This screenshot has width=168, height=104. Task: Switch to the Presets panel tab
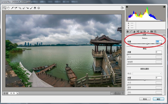(x=155, y=31)
